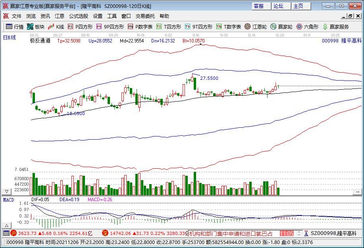Click the 日K线 period label
This screenshot has width=364, height=248.
tap(10, 37)
